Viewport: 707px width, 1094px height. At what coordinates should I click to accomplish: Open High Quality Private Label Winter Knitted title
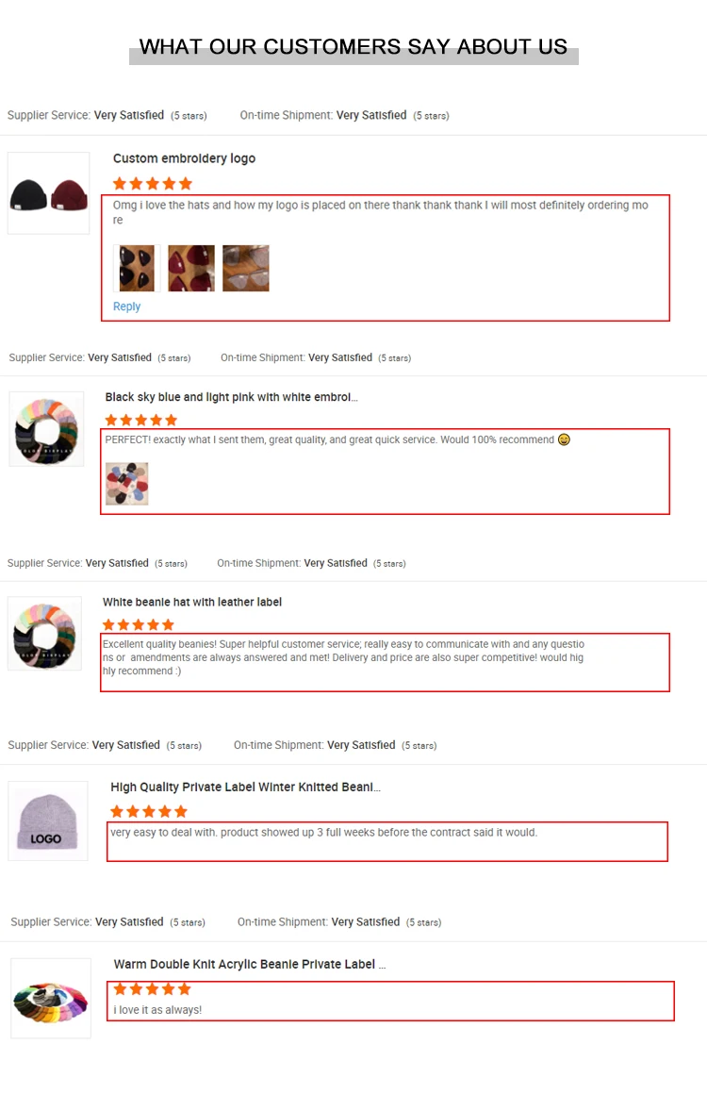[245, 787]
